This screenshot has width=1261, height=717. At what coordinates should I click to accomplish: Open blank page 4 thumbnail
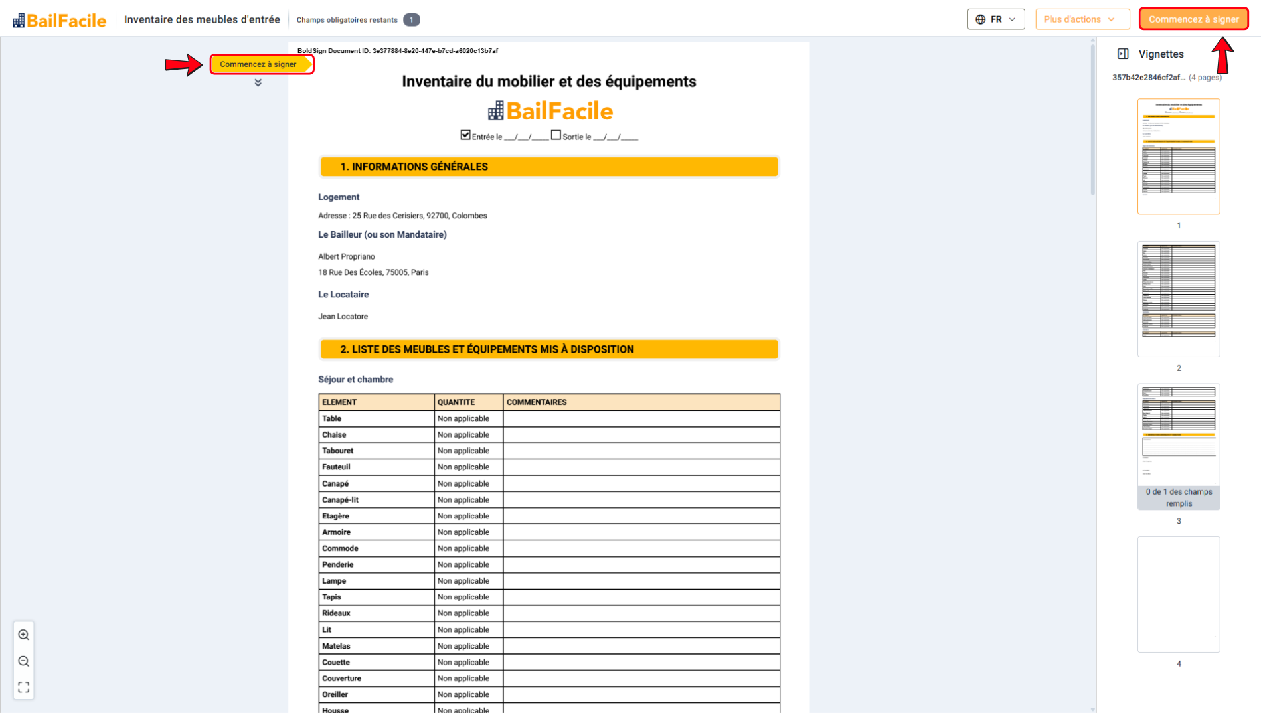1178,594
